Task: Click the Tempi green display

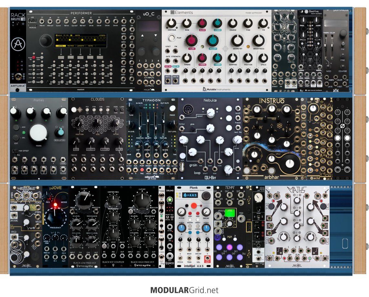Action: [230, 213]
